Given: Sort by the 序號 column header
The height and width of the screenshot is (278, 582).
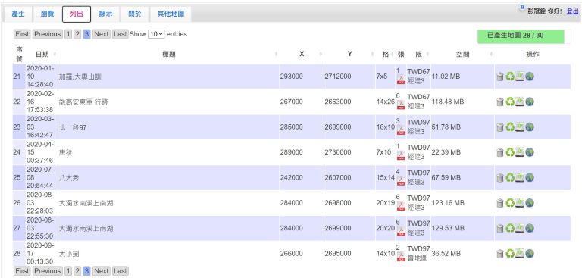Looking at the screenshot, I should 19,55.
